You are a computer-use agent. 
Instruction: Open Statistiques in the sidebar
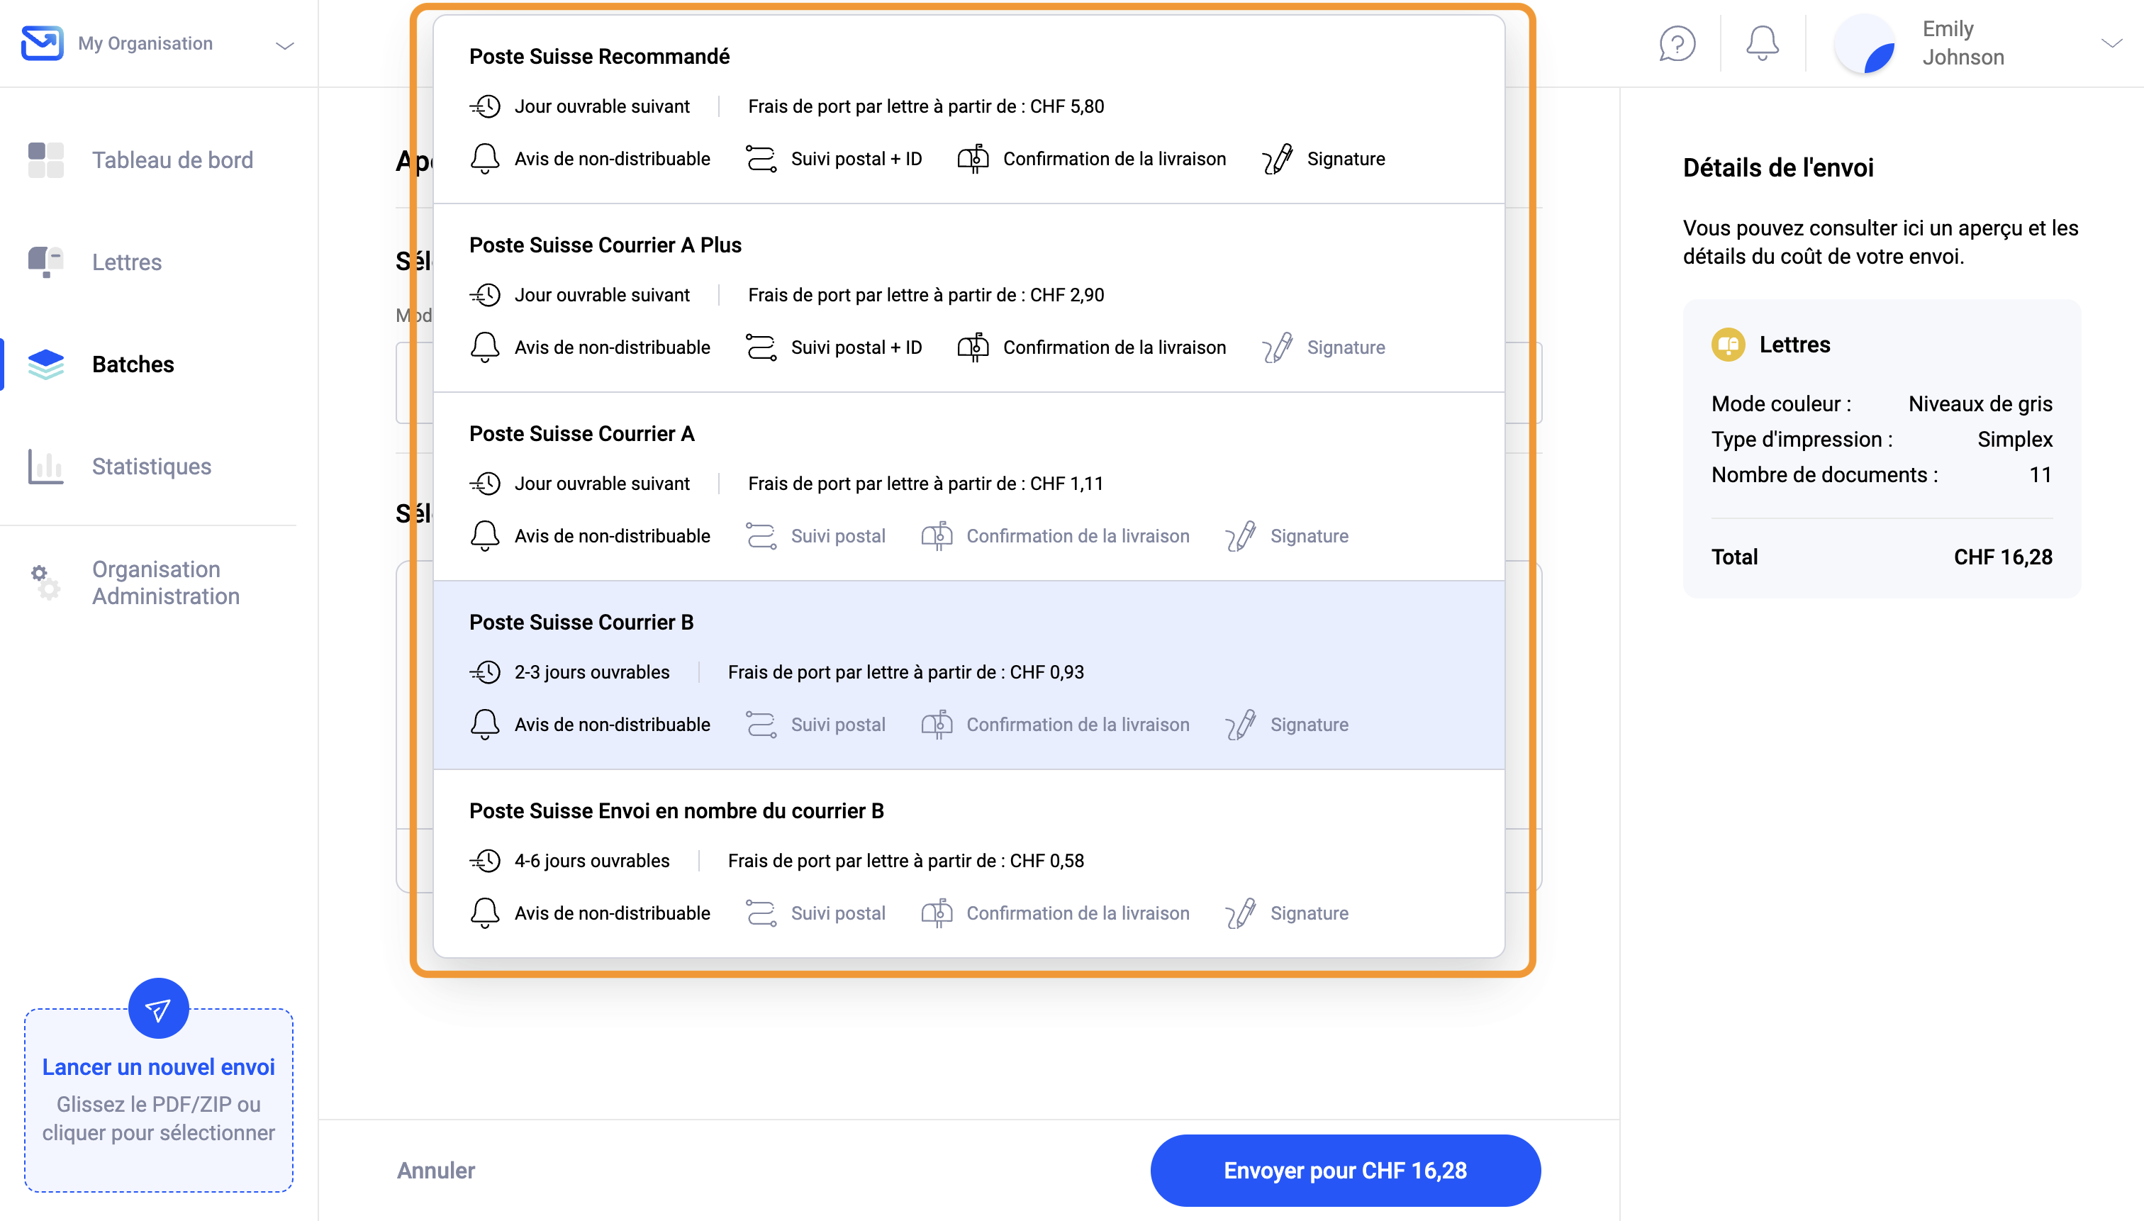tap(152, 467)
